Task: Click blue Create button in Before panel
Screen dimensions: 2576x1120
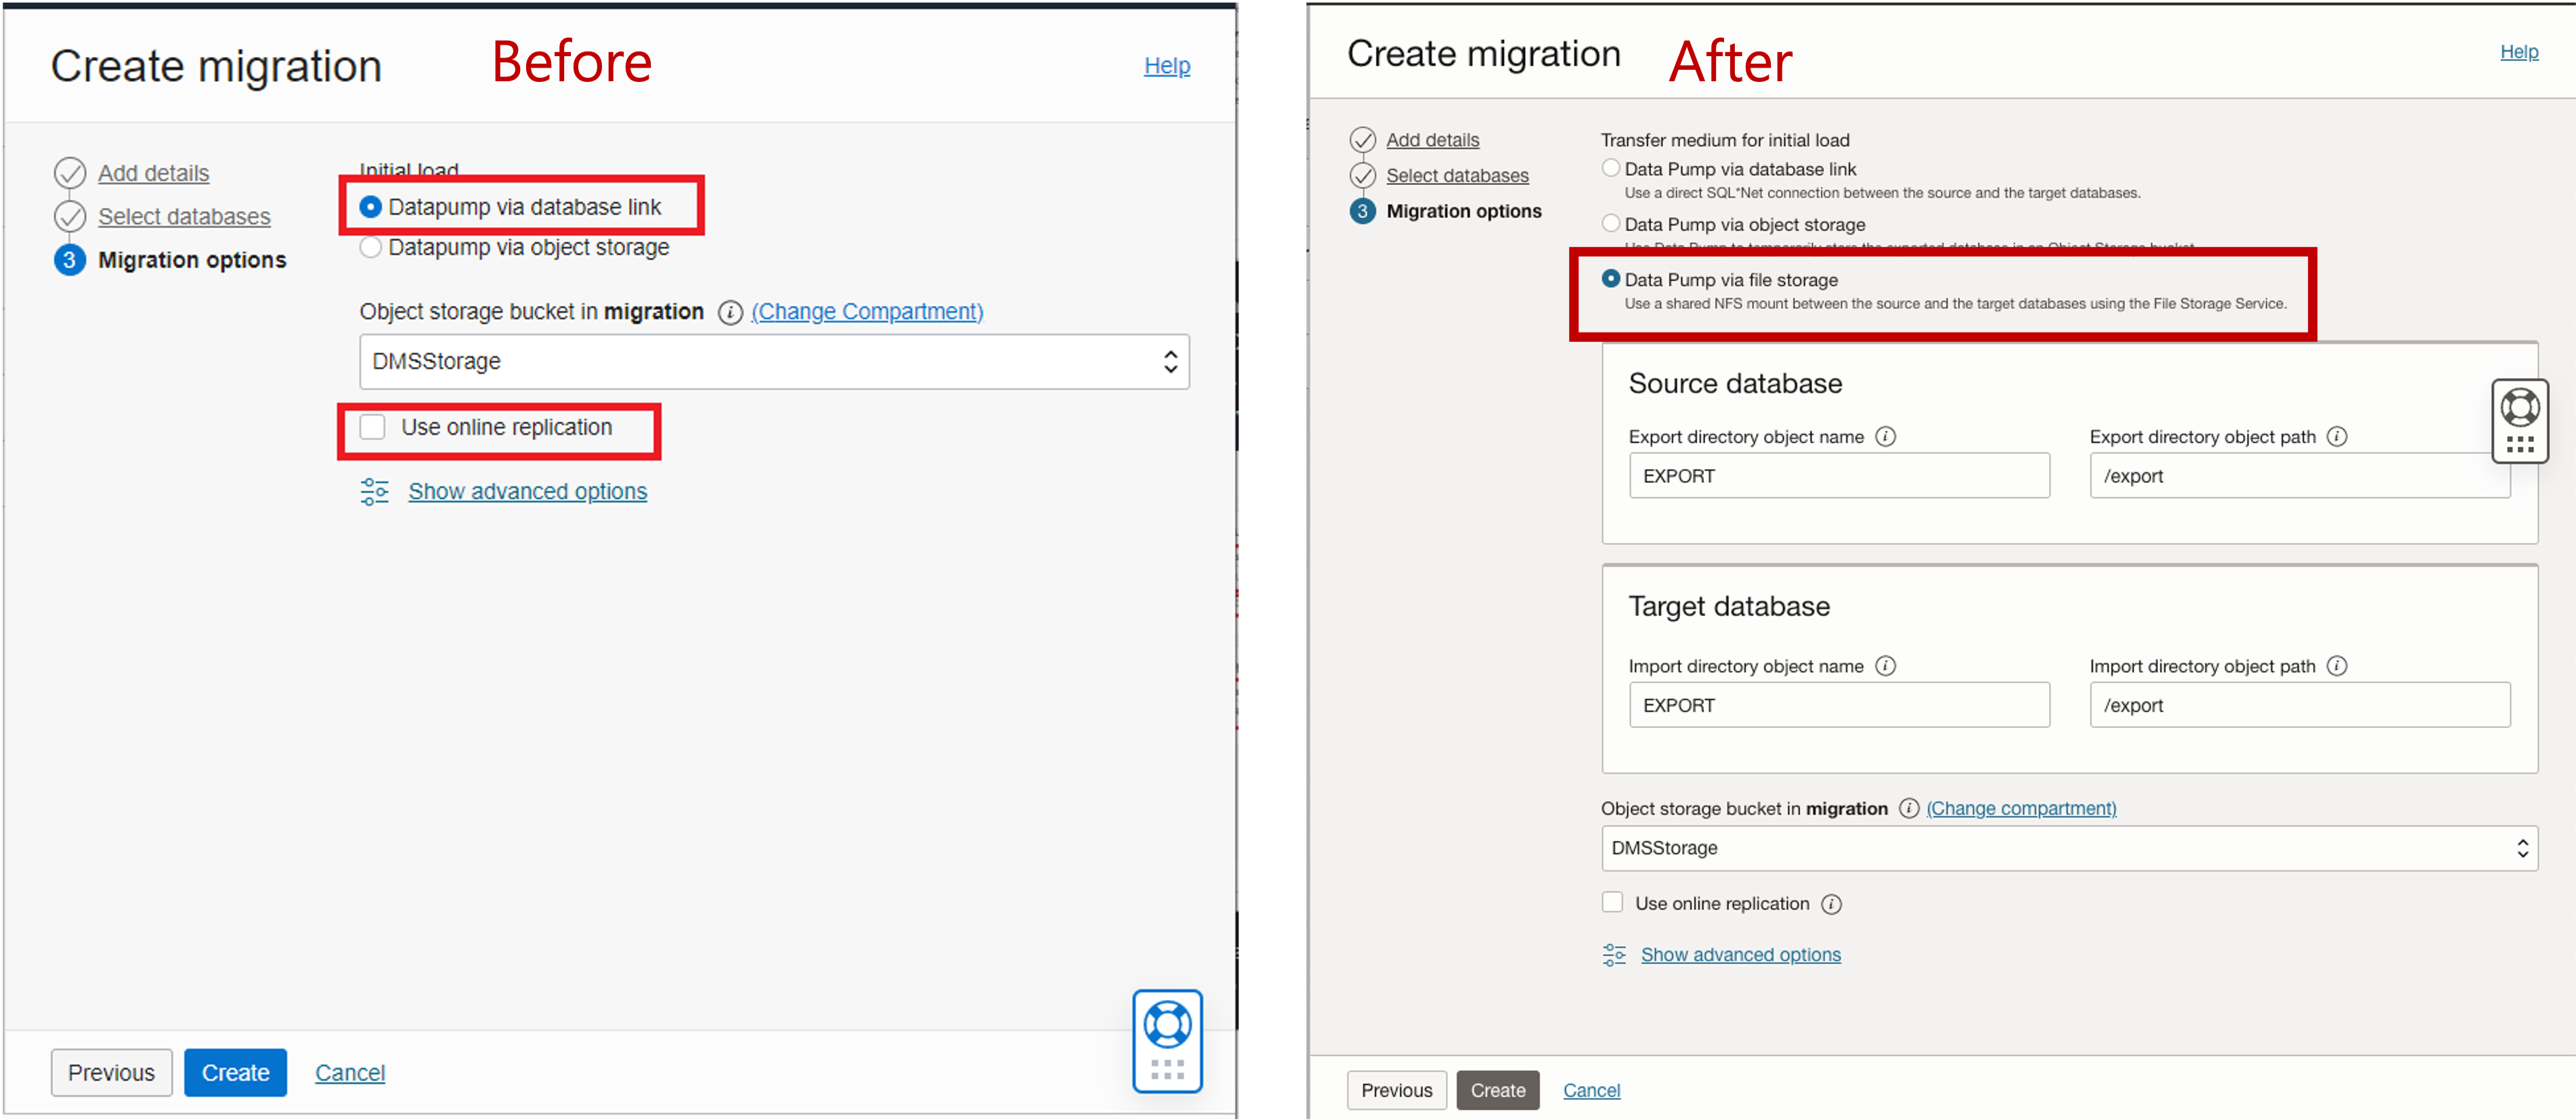Action: click(235, 1072)
